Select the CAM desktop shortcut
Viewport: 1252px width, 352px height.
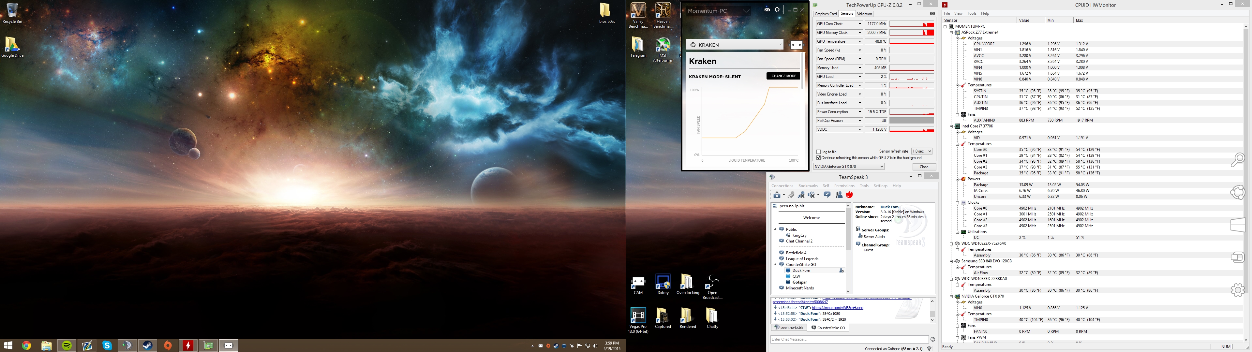coord(638,285)
